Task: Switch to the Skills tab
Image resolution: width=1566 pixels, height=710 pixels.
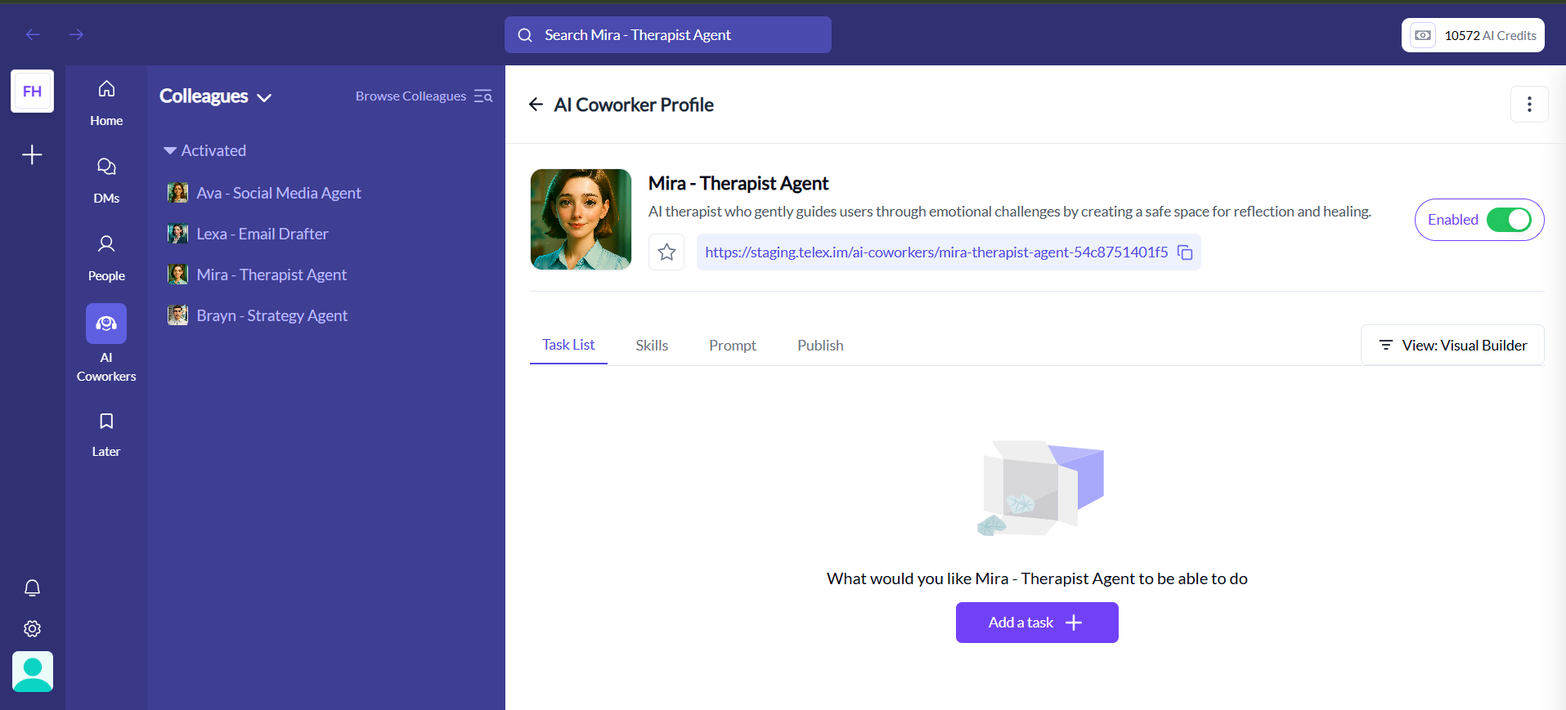Action: [652, 346]
